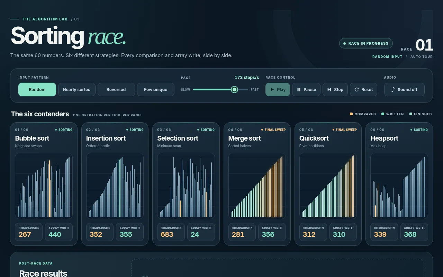Reset the race
Image resolution: width=443 pixels, height=277 pixels.
(363, 89)
